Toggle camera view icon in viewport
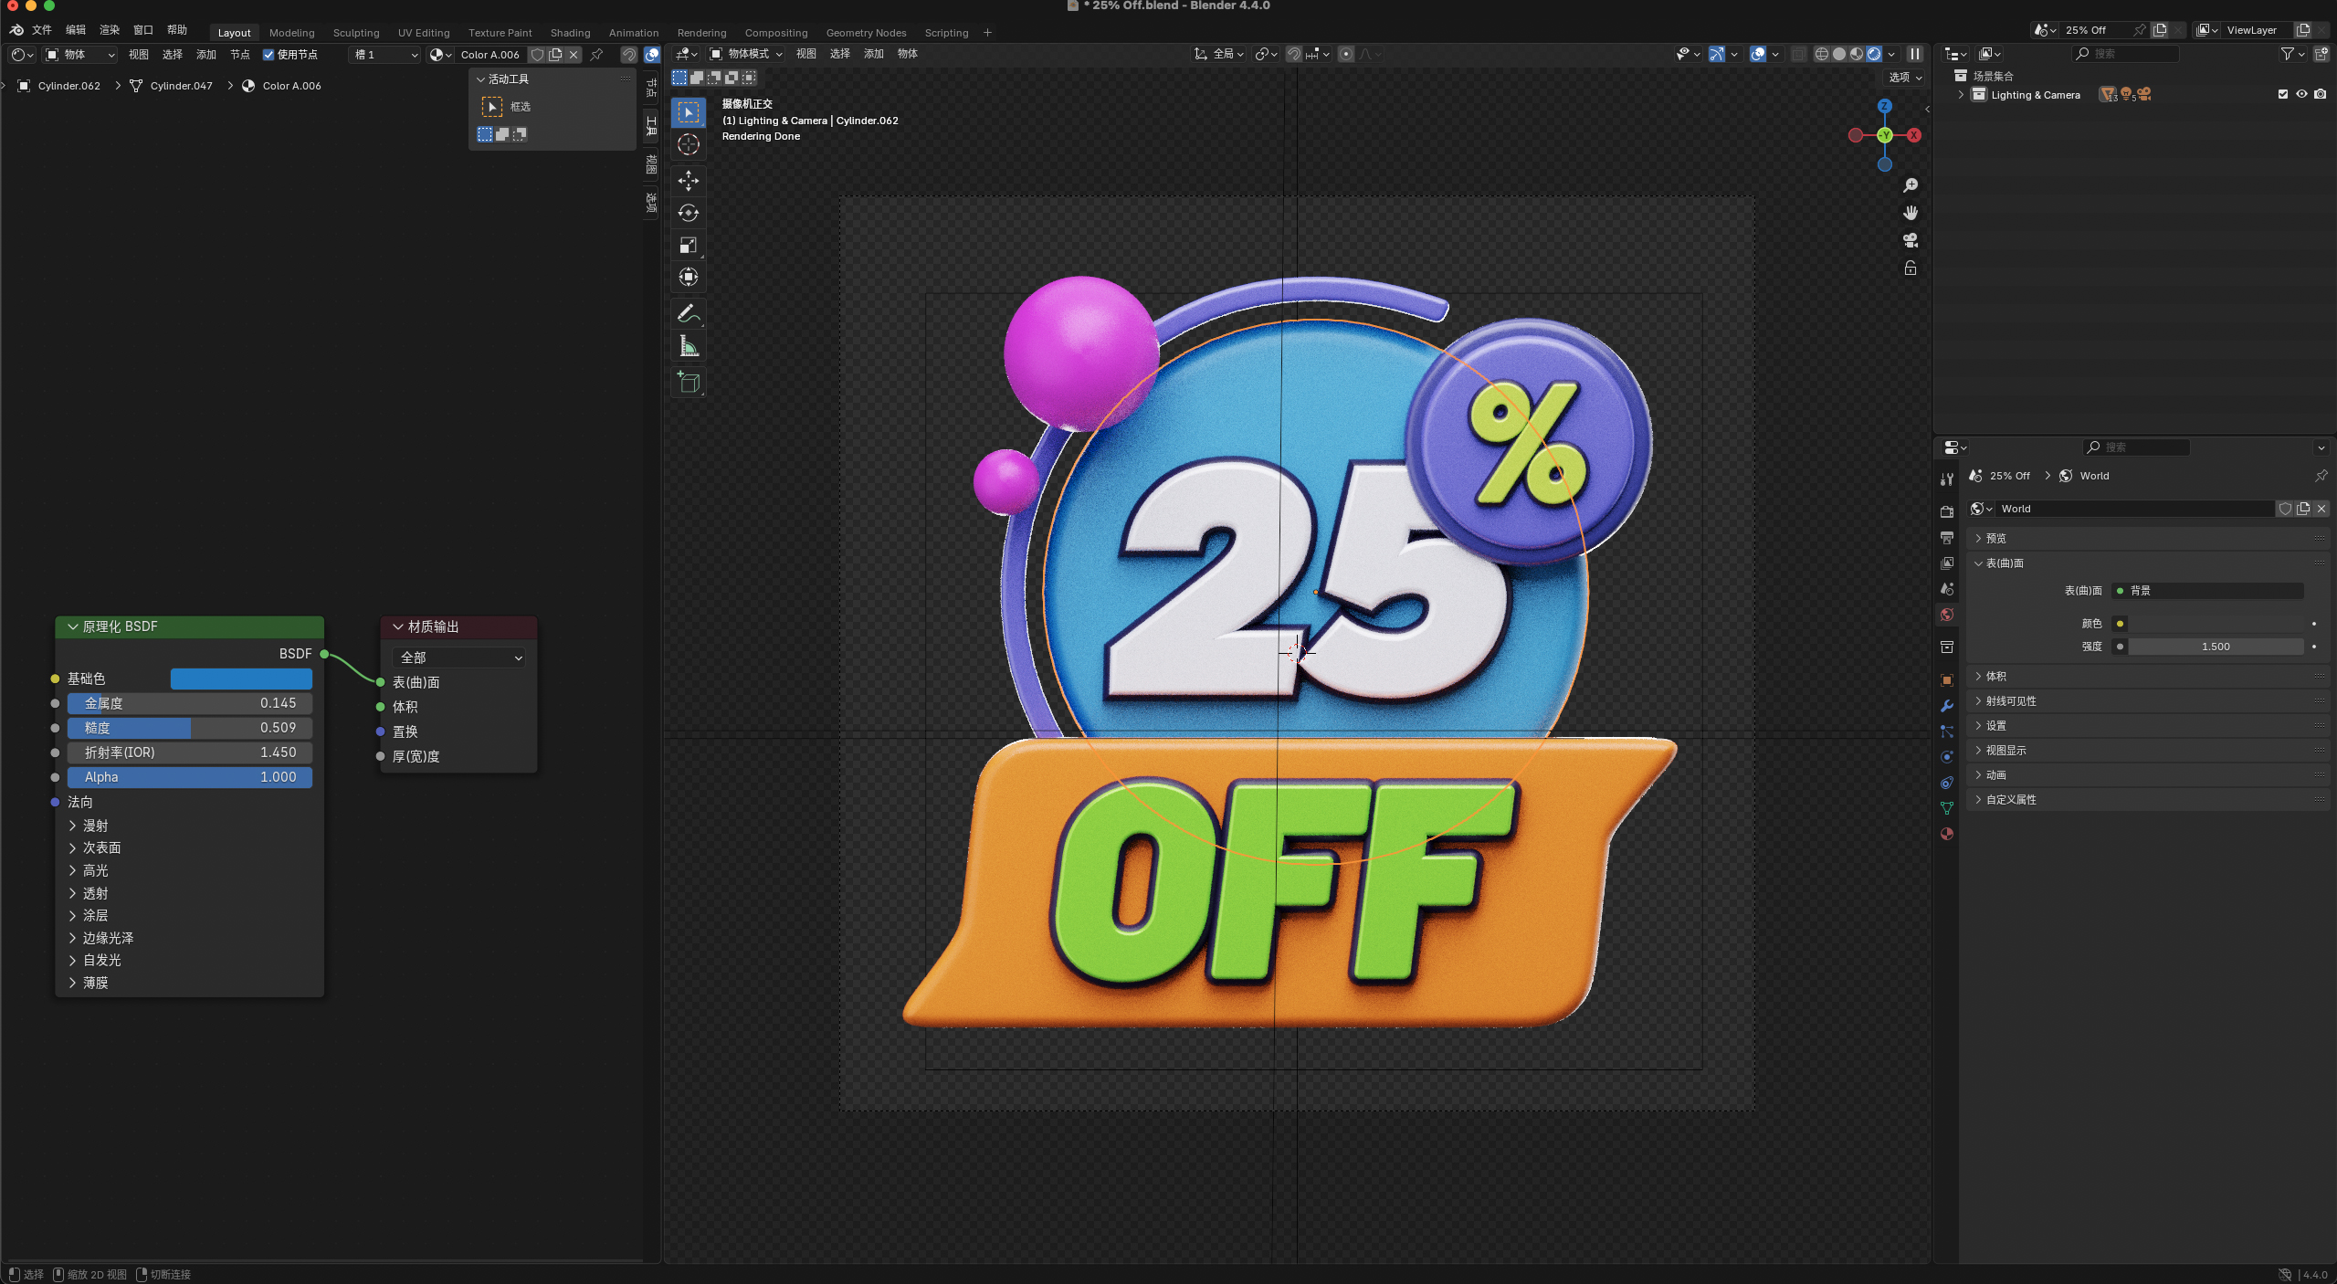Viewport: 2337px width, 1284px height. click(1910, 240)
